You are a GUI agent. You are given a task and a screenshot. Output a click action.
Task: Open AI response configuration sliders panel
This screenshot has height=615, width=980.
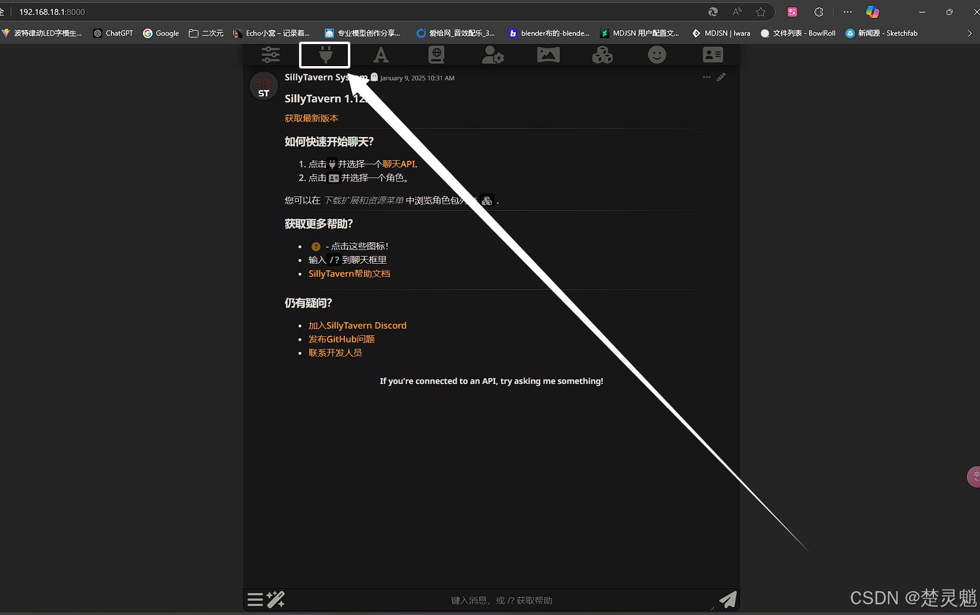270,55
